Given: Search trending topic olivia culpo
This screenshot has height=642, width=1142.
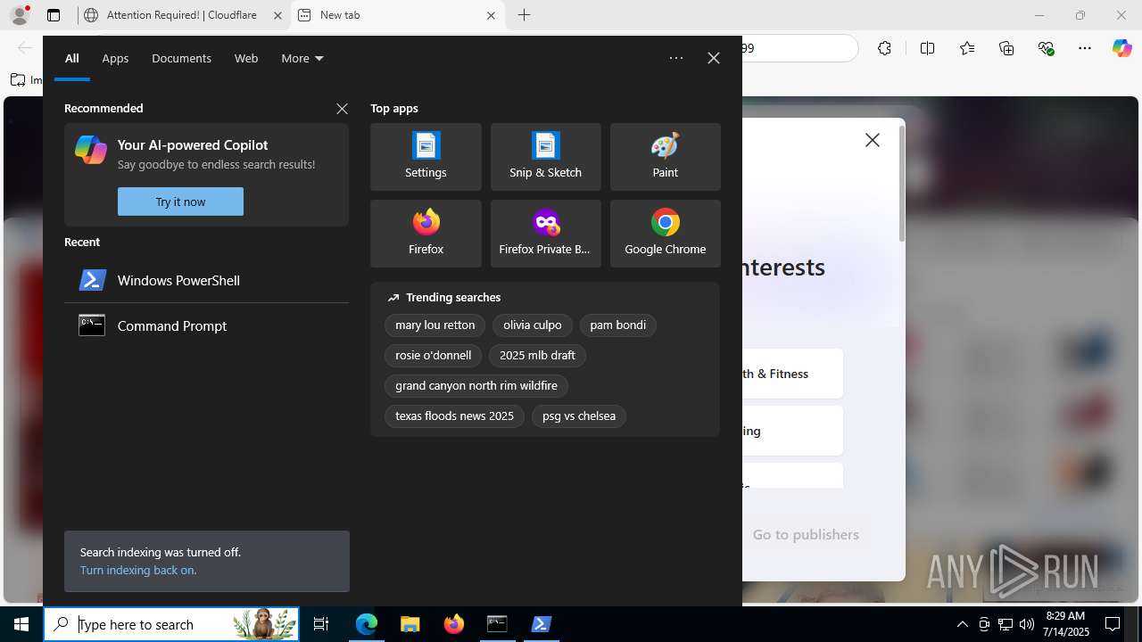Looking at the screenshot, I should point(533,325).
